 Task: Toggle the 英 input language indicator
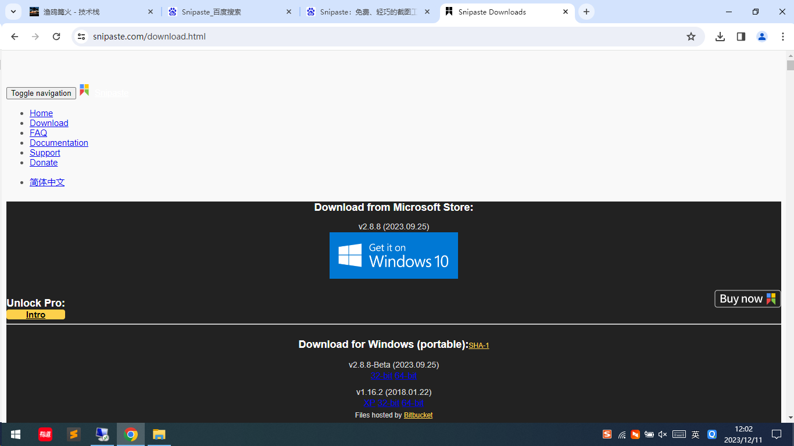tap(695, 434)
